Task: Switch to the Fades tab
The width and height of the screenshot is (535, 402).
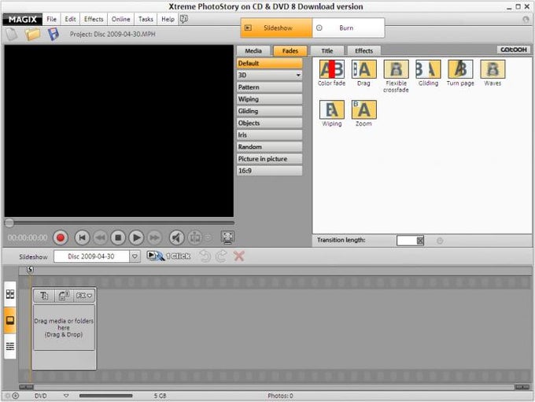Action: (290, 51)
